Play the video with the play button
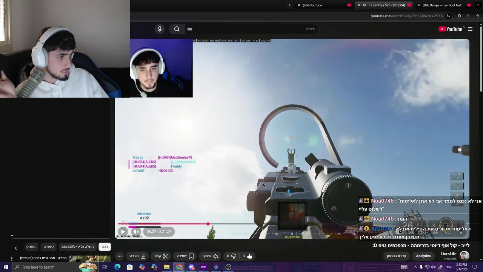 (123, 232)
